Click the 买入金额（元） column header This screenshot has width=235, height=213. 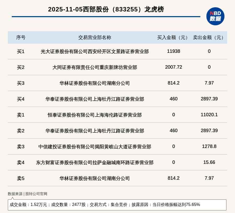pyautogui.click(x=173, y=37)
